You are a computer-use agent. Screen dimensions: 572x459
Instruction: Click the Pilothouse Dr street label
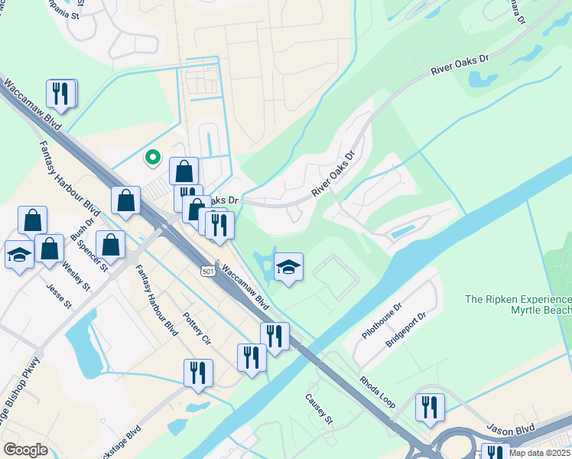coord(382,321)
